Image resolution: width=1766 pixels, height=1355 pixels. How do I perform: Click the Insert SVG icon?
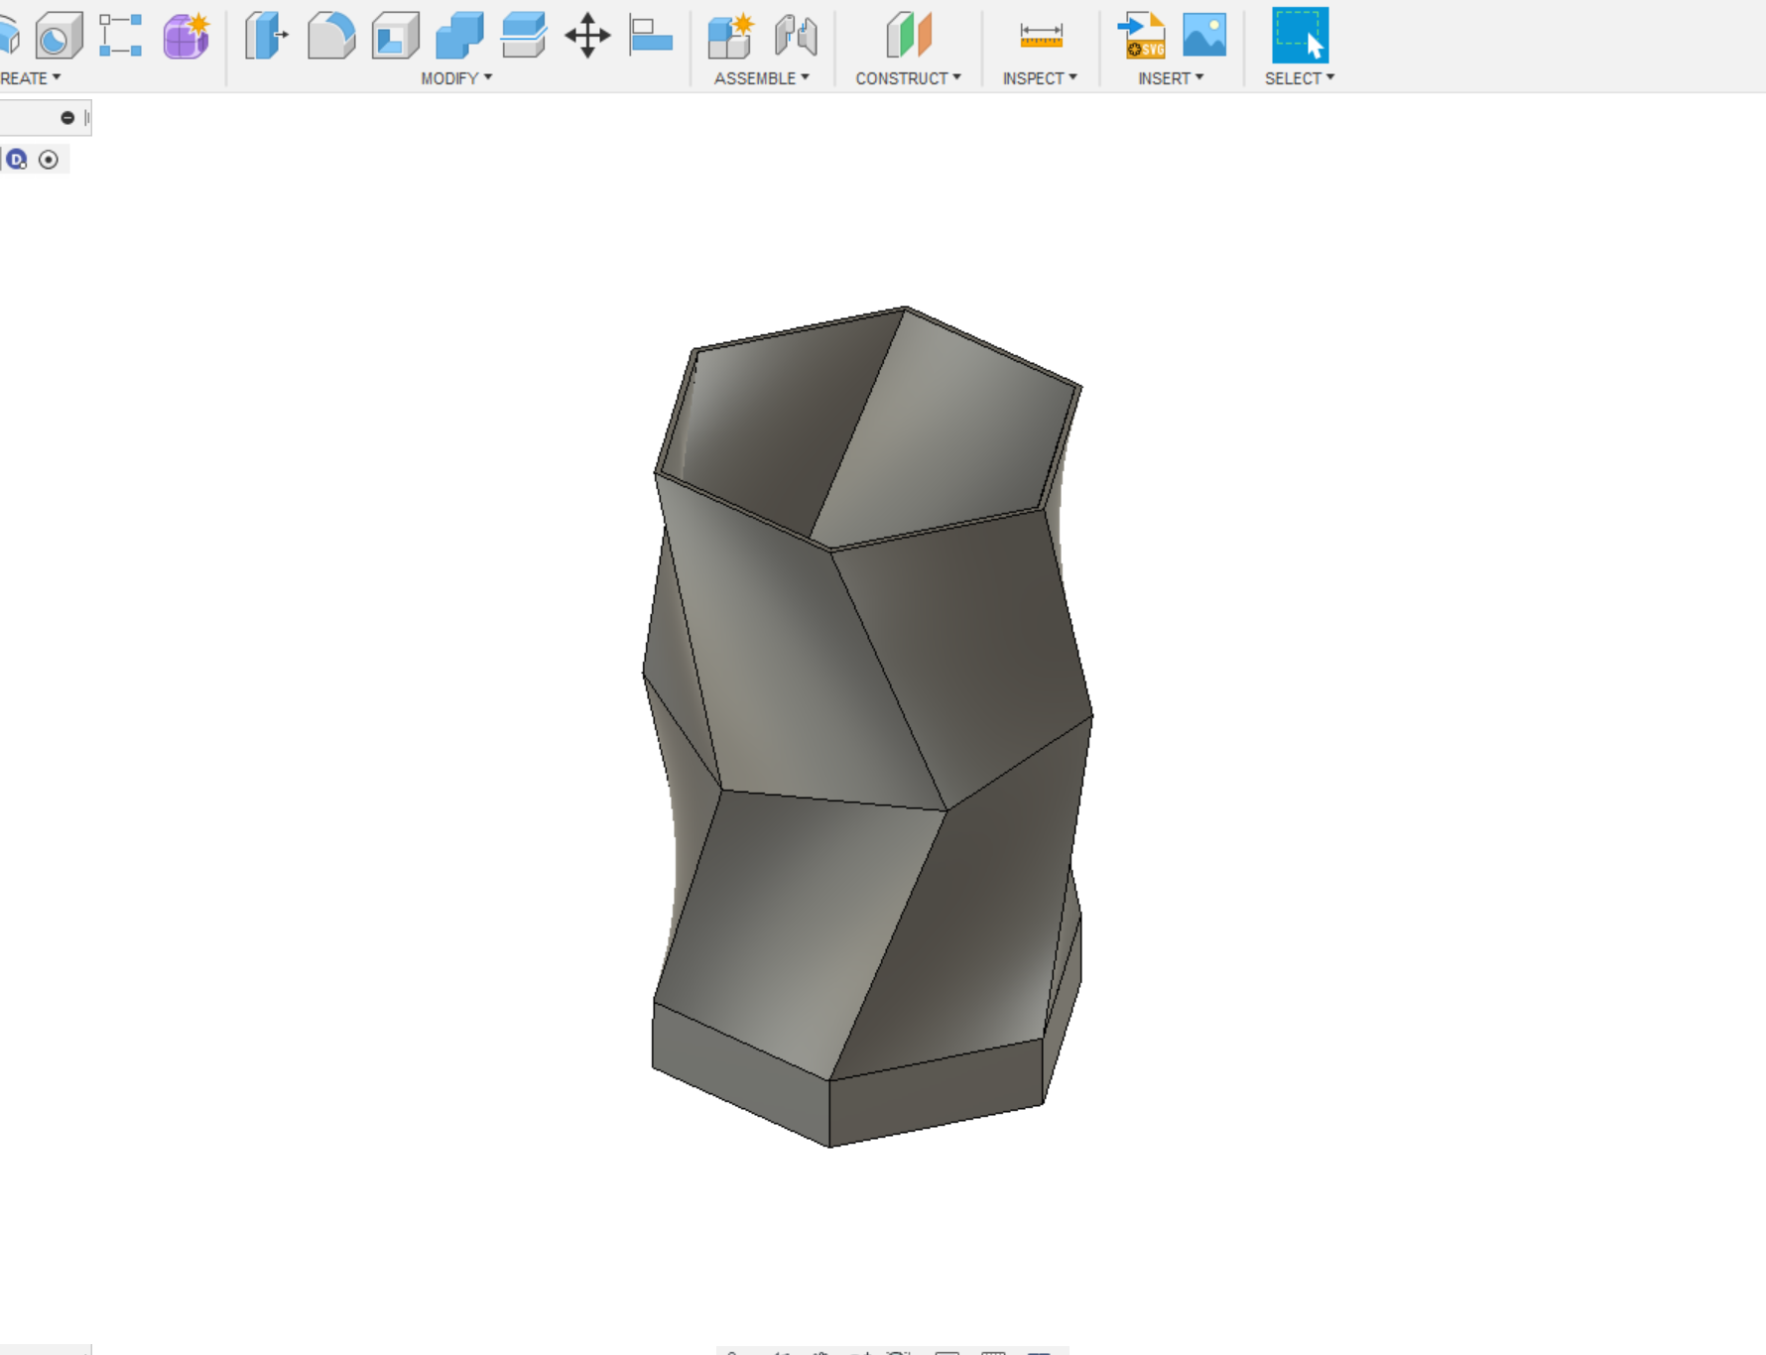click(1141, 36)
